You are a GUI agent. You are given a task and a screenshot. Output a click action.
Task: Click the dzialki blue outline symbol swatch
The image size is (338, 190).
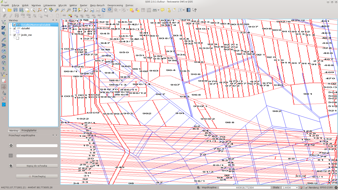18,32
